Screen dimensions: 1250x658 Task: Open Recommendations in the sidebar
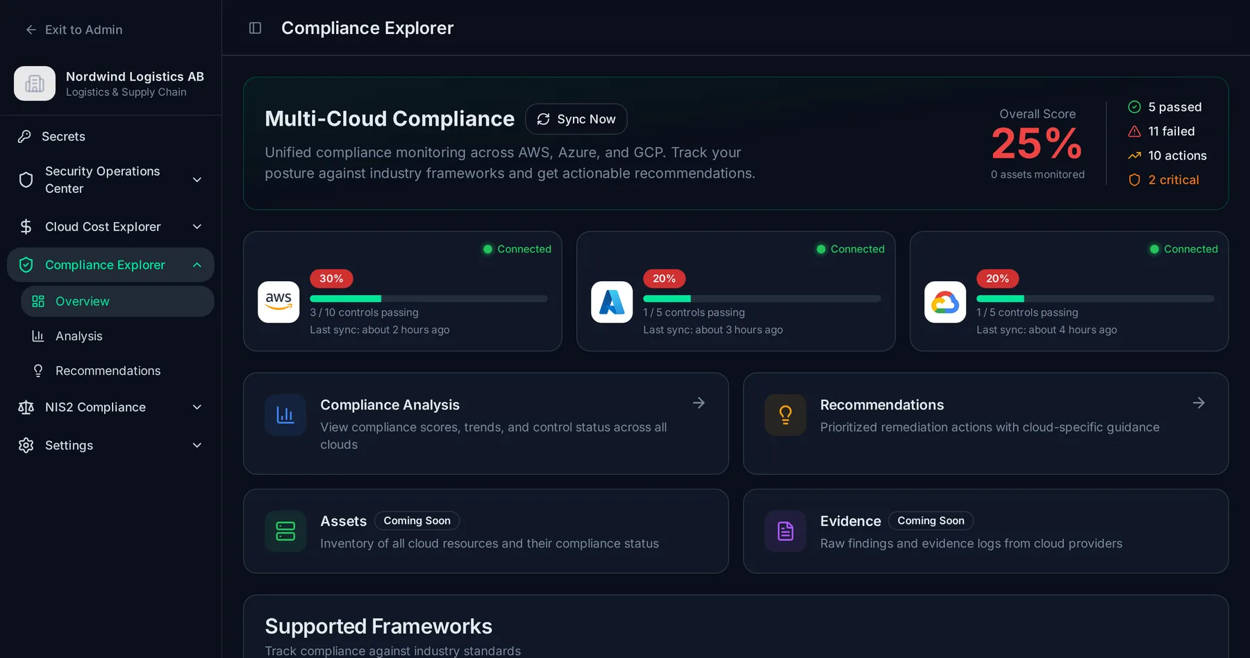tap(117, 371)
